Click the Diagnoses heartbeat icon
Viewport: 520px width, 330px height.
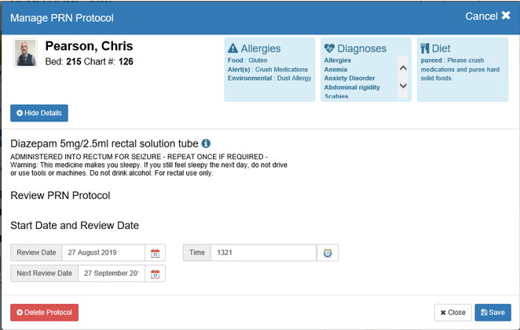330,49
